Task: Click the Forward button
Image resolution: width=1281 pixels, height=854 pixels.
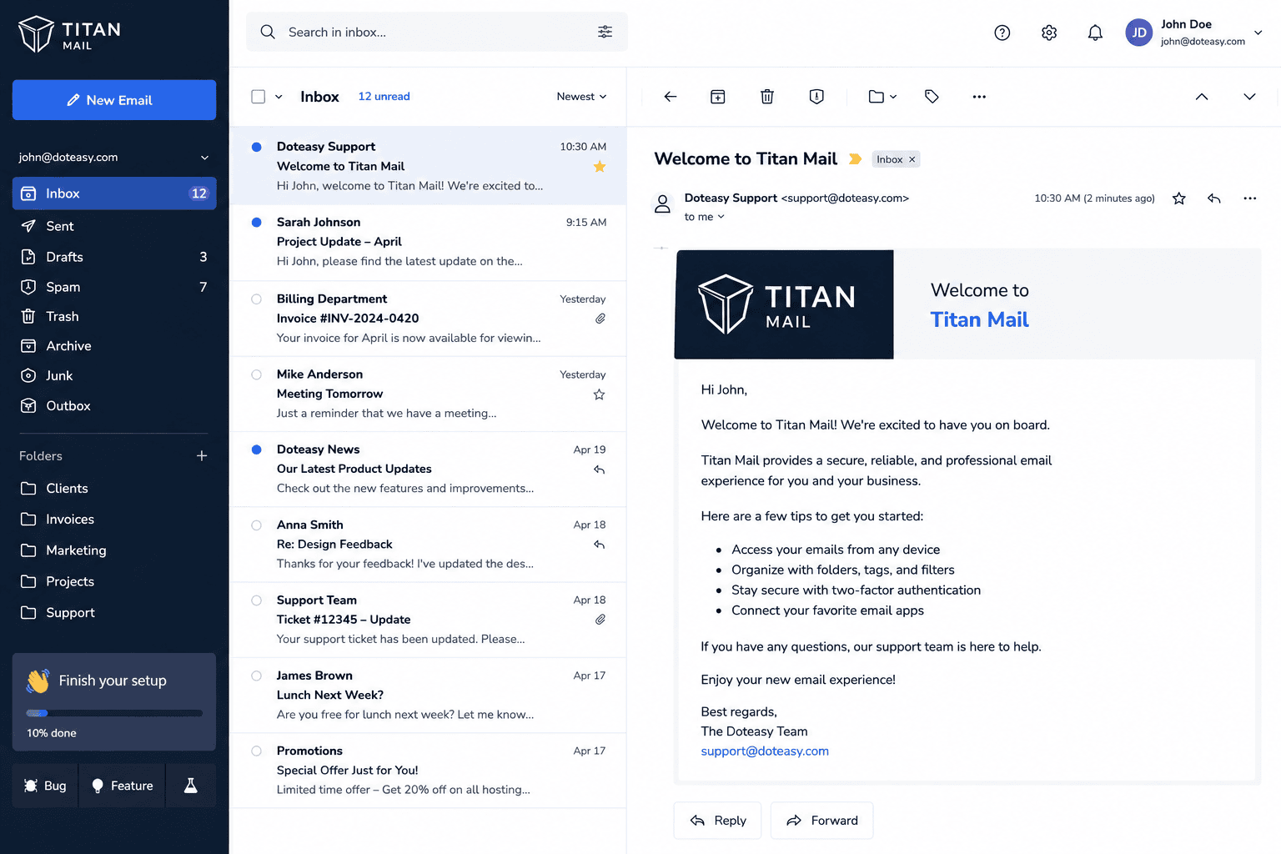Action: (821, 821)
